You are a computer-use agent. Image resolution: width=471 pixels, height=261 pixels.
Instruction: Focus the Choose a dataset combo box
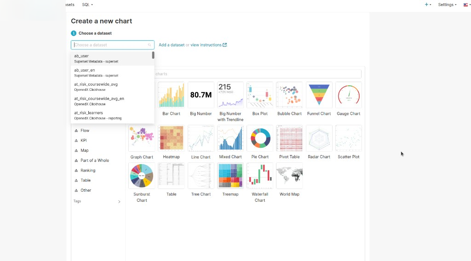click(x=113, y=45)
